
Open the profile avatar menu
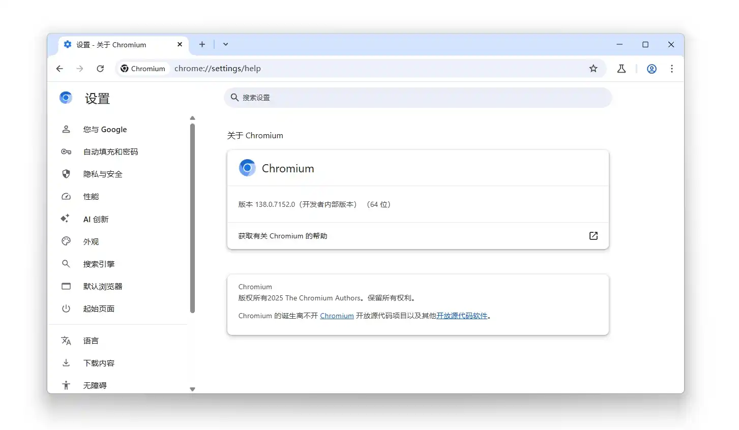pyautogui.click(x=652, y=69)
